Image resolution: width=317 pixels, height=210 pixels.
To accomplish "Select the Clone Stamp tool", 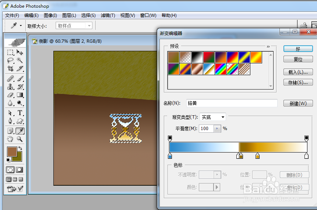I will coord(10,87).
